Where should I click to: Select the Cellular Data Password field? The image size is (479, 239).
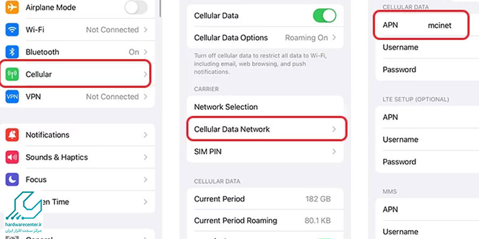(x=427, y=69)
